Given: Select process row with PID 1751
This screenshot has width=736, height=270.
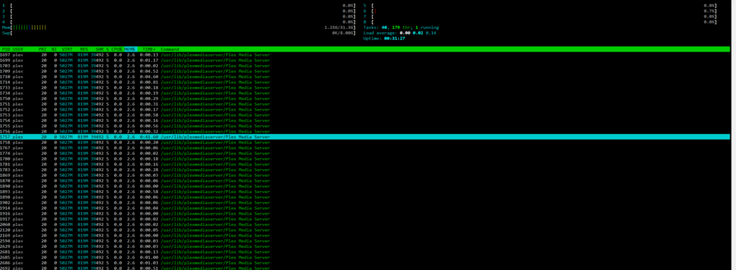Looking at the screenshot, I should pos(365,104).
